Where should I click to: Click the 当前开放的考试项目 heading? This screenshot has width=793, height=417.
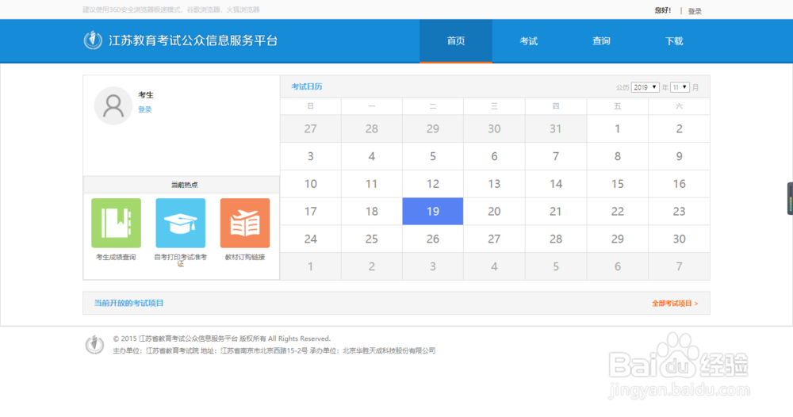click(128, 303)
